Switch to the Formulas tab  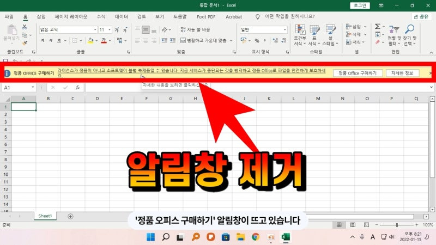coord(101,17)
